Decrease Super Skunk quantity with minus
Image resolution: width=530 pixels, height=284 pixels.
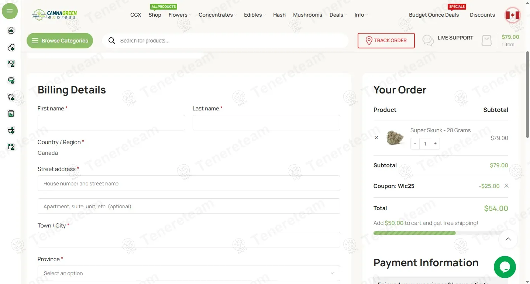click(415, 144)
